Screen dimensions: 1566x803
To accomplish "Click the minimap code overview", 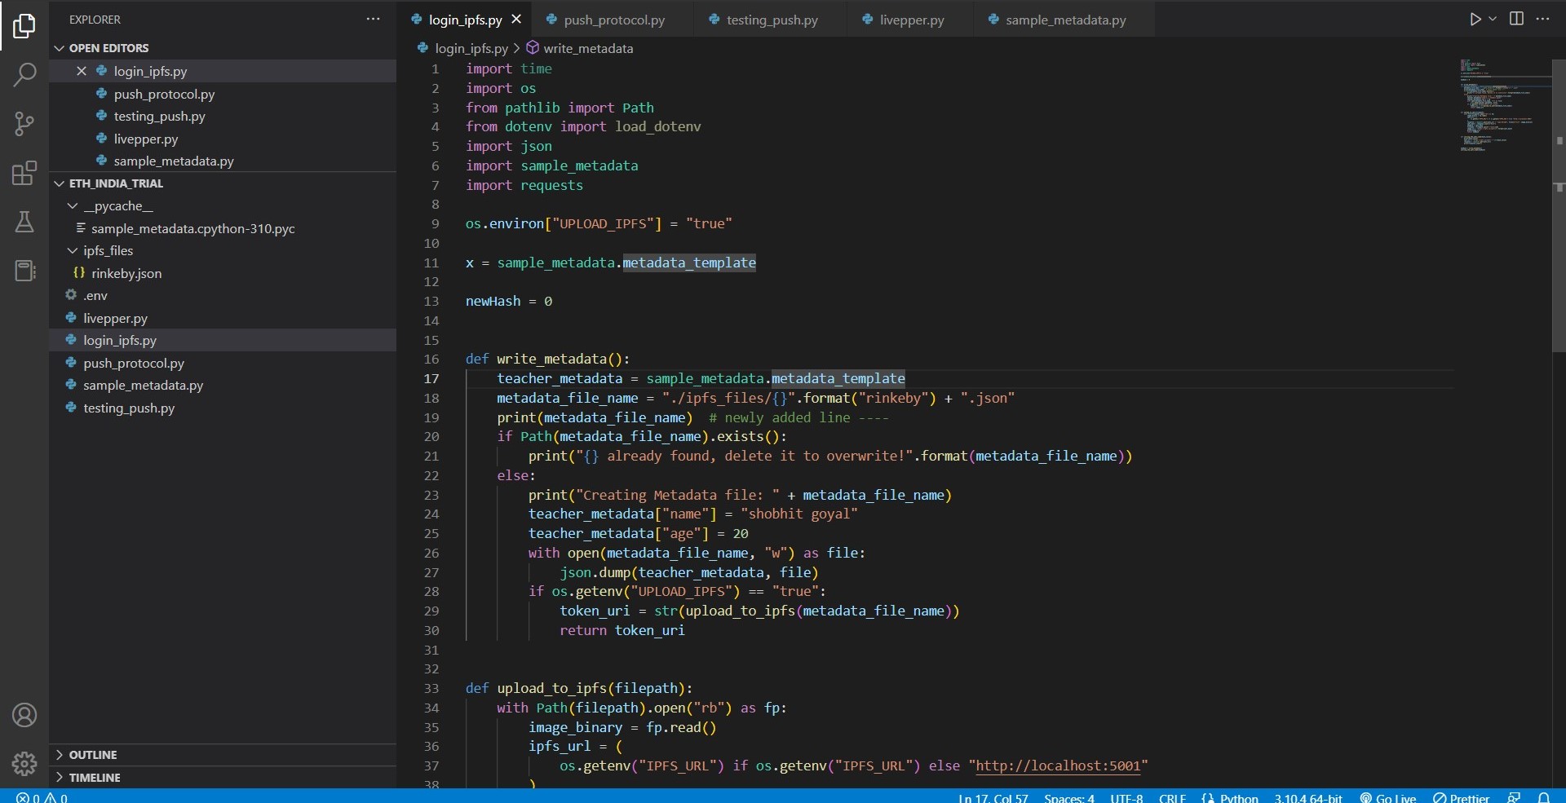I will (1504, 106).
